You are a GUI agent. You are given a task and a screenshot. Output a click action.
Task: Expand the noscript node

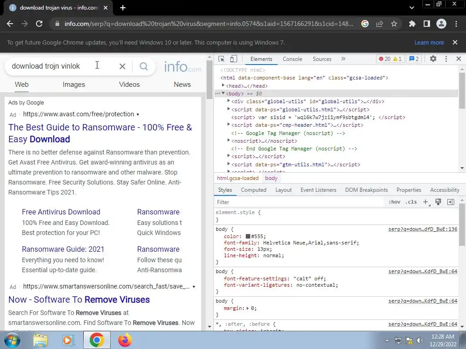tap(228, 140)
